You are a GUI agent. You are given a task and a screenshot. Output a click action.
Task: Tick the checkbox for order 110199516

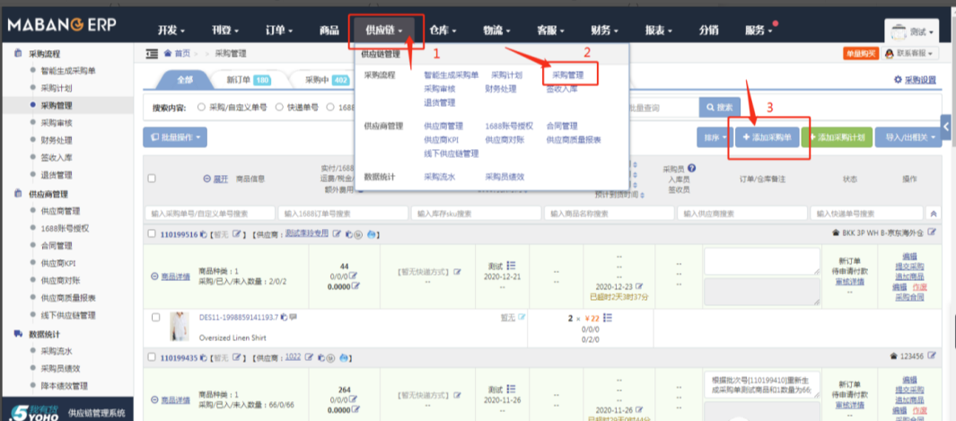[152, 234]
